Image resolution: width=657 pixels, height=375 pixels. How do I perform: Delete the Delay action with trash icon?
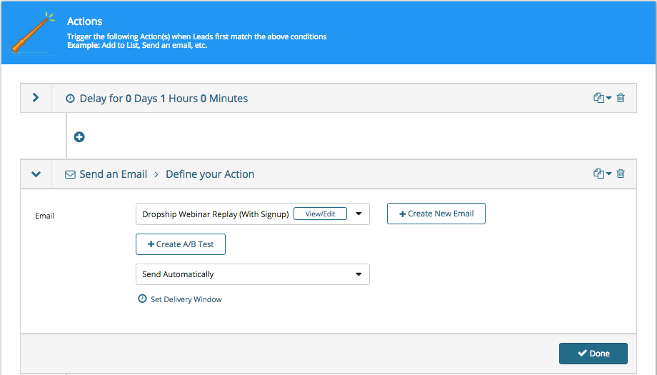[x=621, y=98]
